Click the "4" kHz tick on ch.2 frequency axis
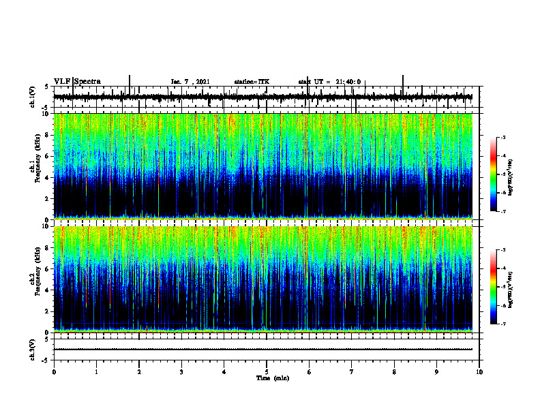The height and width of the screenshot is (417, 540). click(x=48, y=290)
